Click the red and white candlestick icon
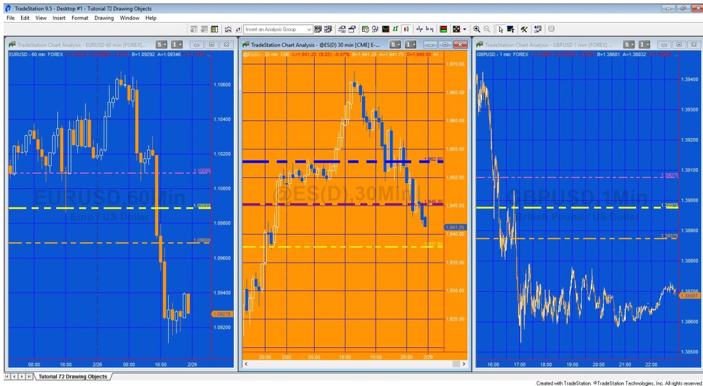This screenshot has width=703, height=386. [406, 29]
